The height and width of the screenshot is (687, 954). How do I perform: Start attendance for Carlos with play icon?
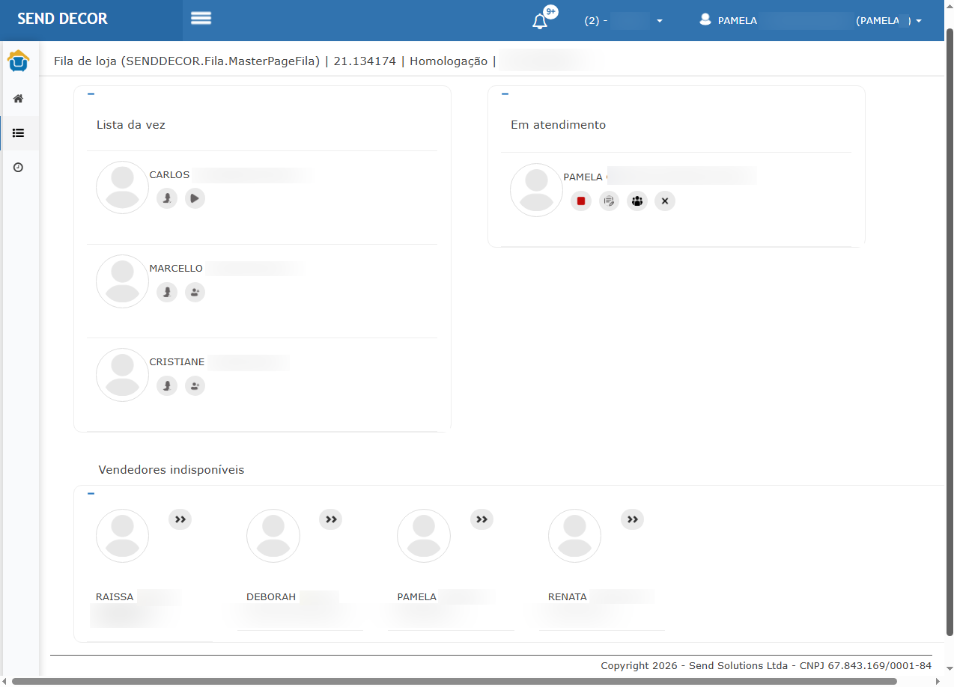click(x=195, y=198)
